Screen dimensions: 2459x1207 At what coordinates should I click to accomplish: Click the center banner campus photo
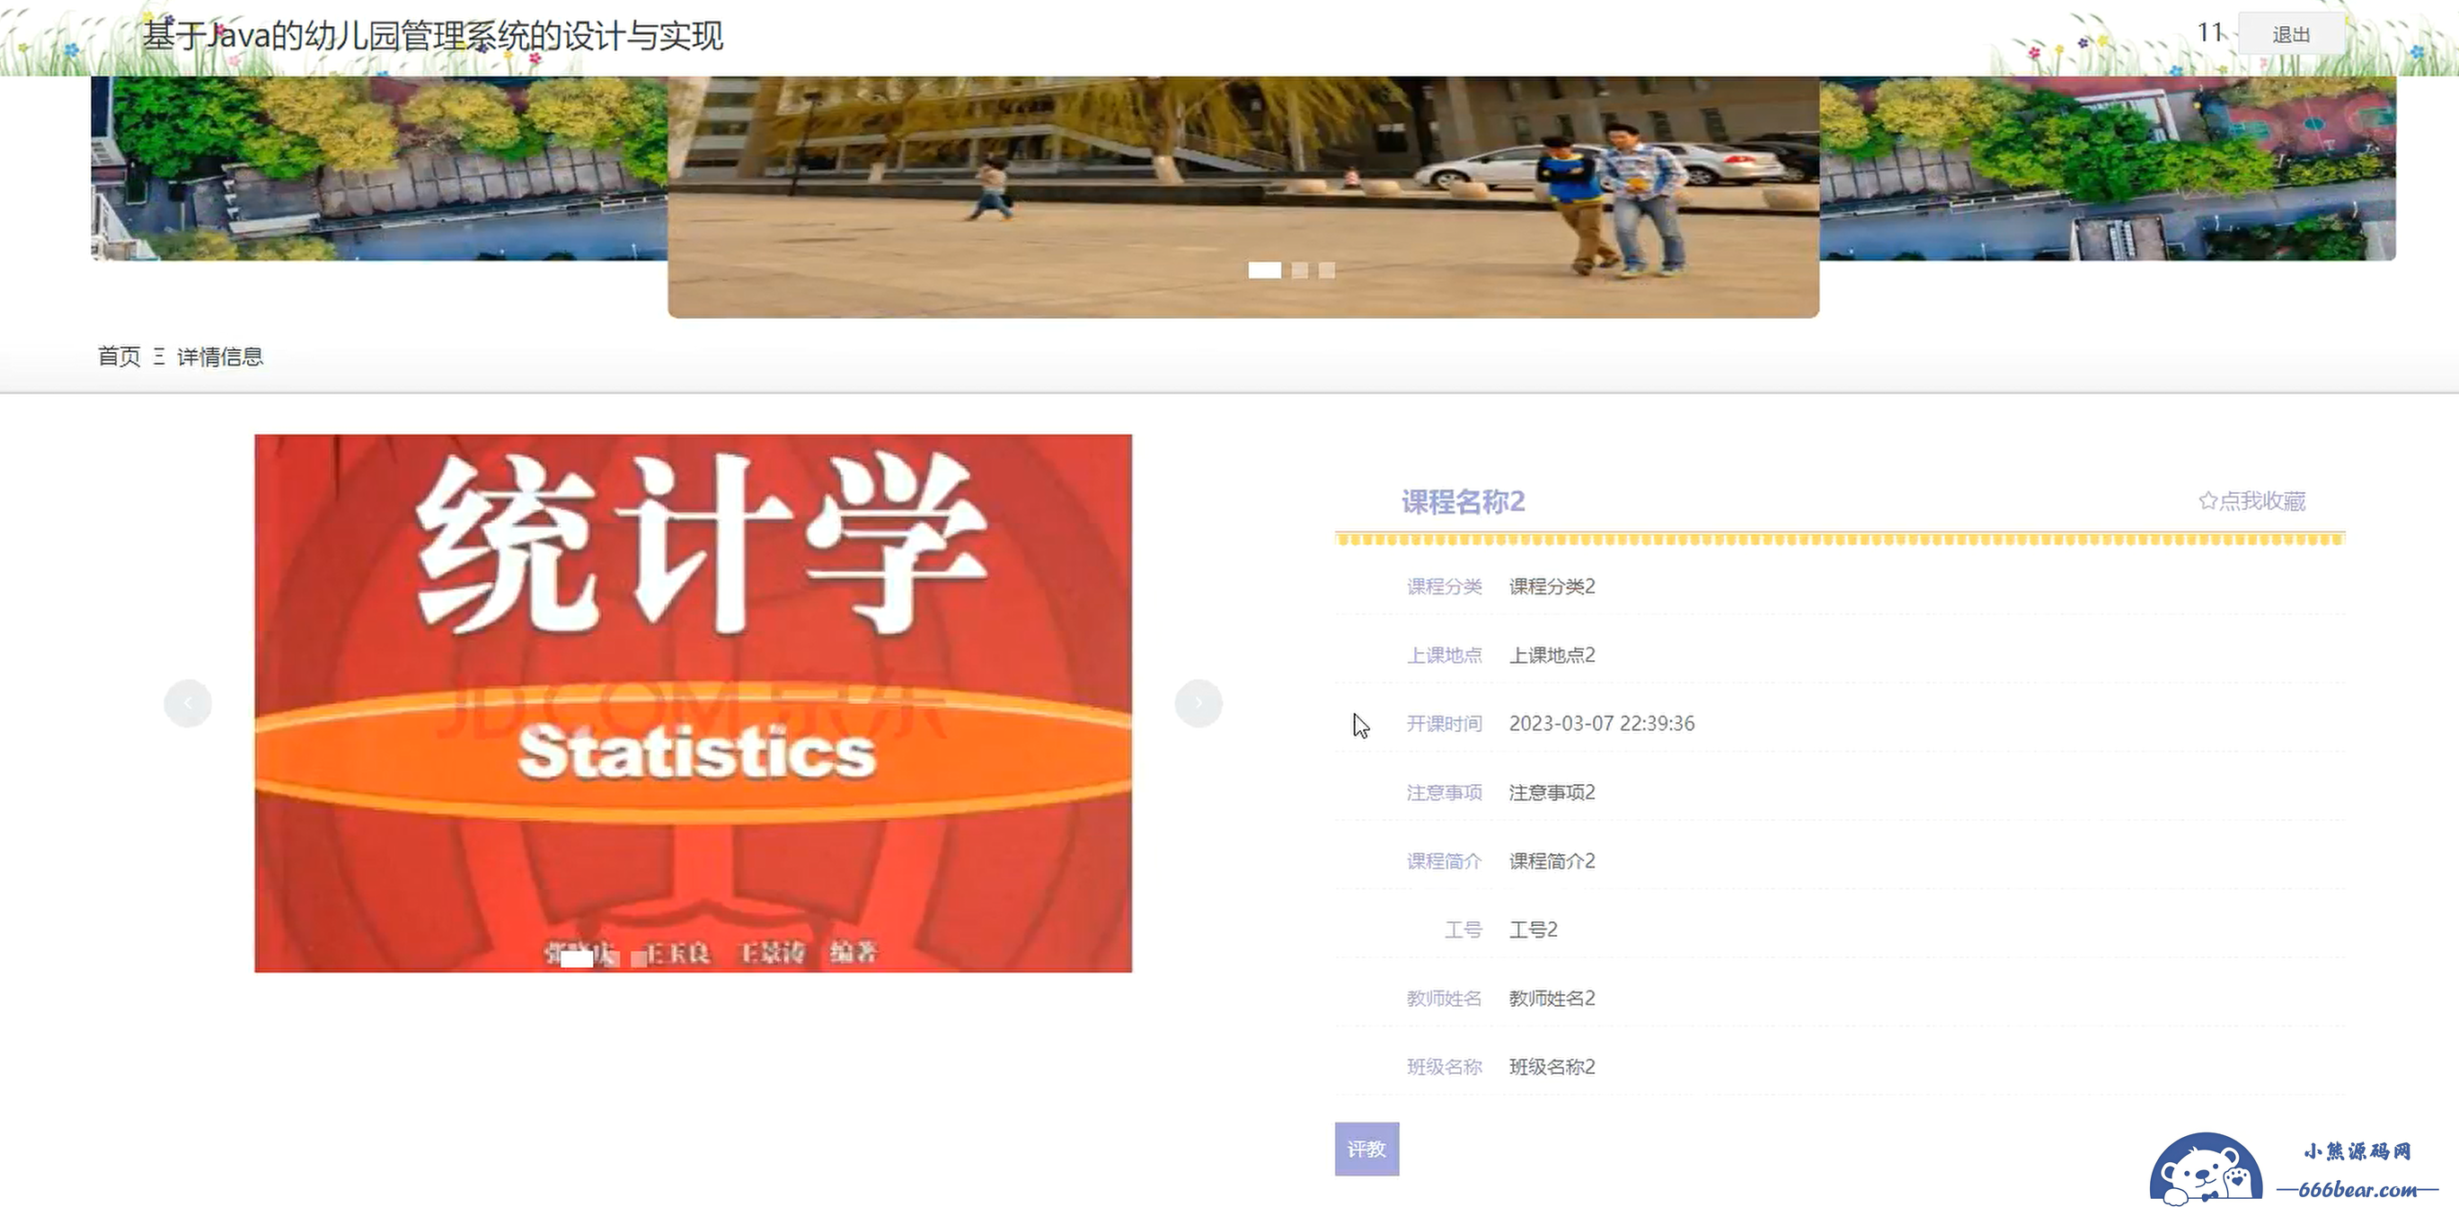point(1243,197)
